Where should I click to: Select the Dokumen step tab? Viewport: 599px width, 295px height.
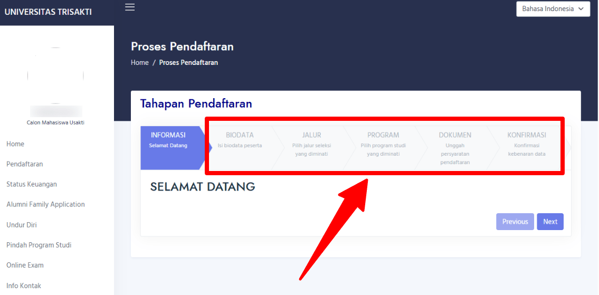tap(455, 147)
